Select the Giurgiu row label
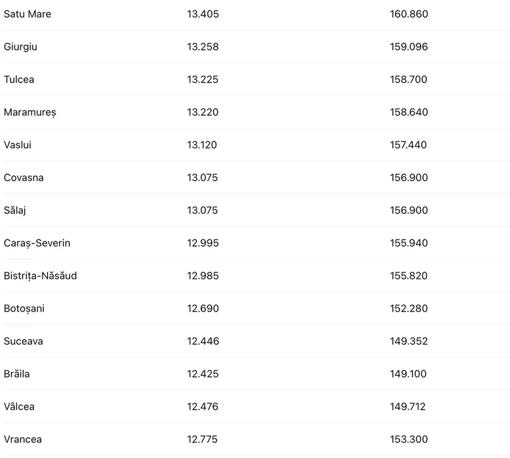Screen dimensions: 510x458 tap(20, 47)
